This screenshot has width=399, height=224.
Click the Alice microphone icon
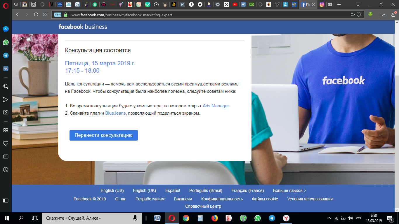(x=135, y=218)
